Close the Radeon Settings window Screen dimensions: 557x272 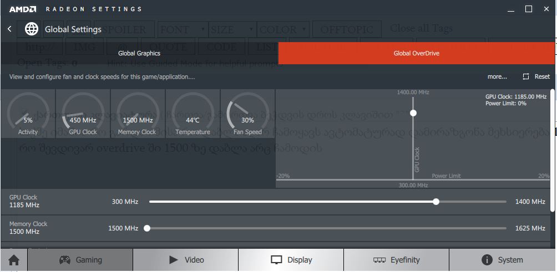(x=546, y=9)
